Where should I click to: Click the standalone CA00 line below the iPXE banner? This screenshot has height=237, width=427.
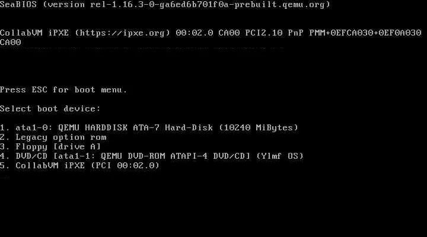[x=10, y=43]
